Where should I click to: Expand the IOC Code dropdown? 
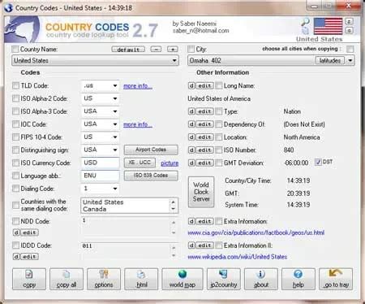(115, 124)
